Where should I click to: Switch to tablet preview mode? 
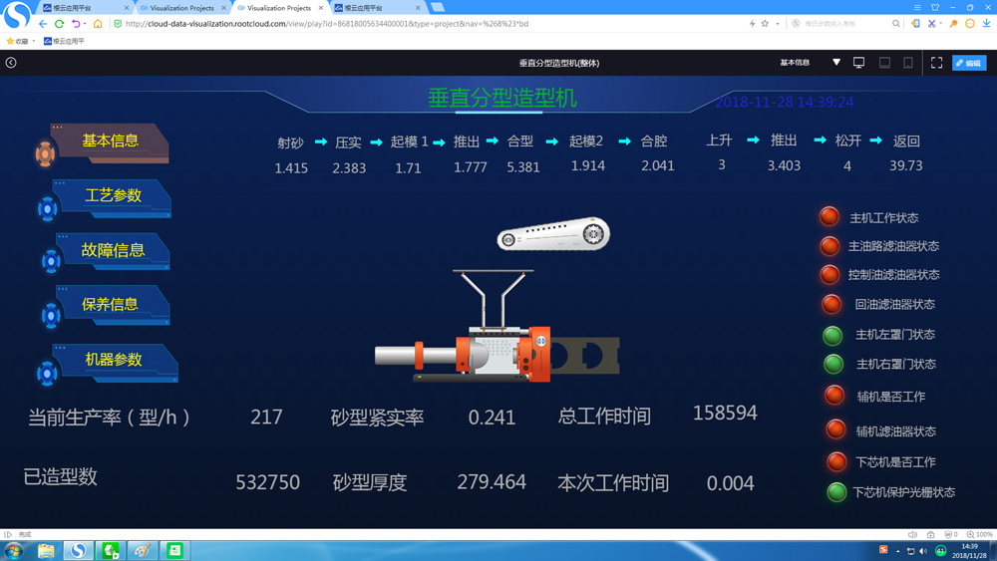[x=908, y=63]
